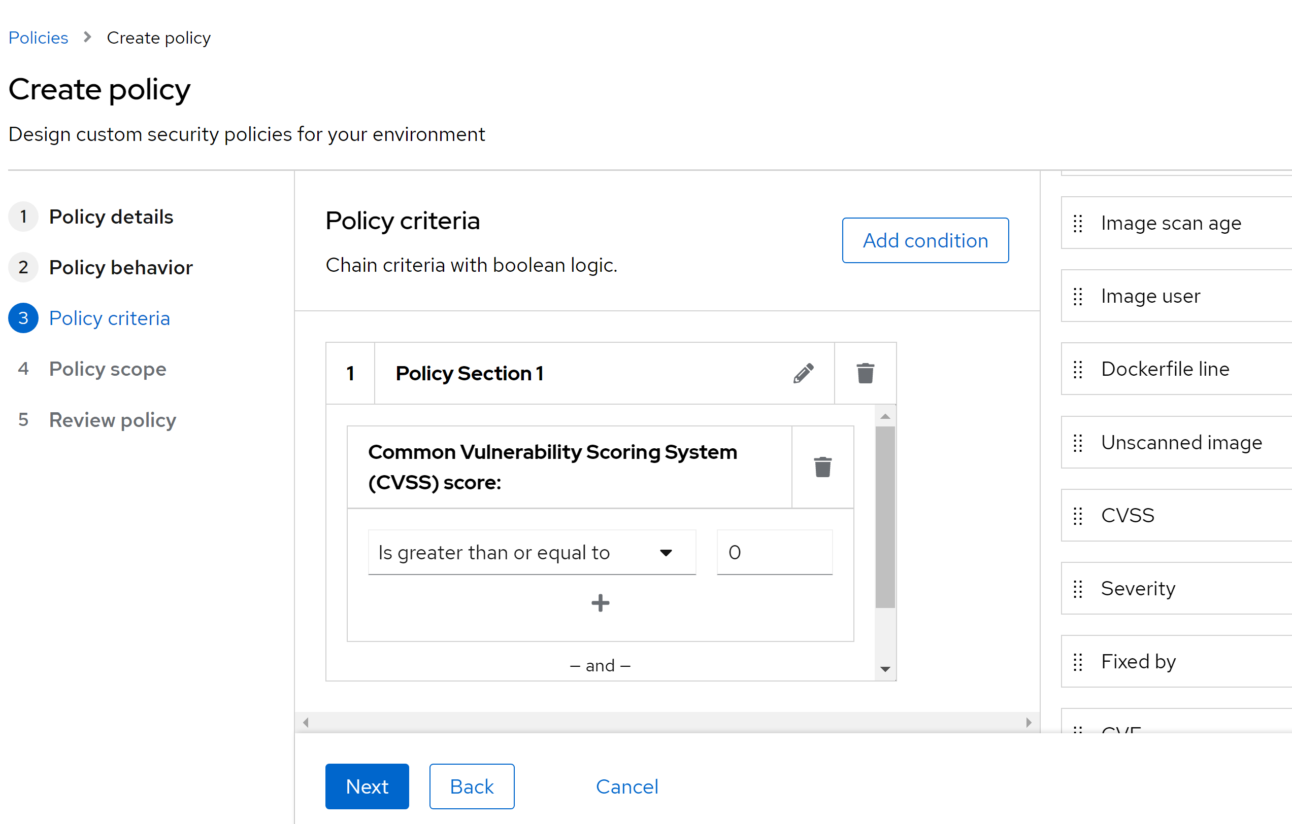The width and height of the screenshot is (1292, 824).
Task: Click the Next button
Action: pyautogui.click(x=367, y=786)
